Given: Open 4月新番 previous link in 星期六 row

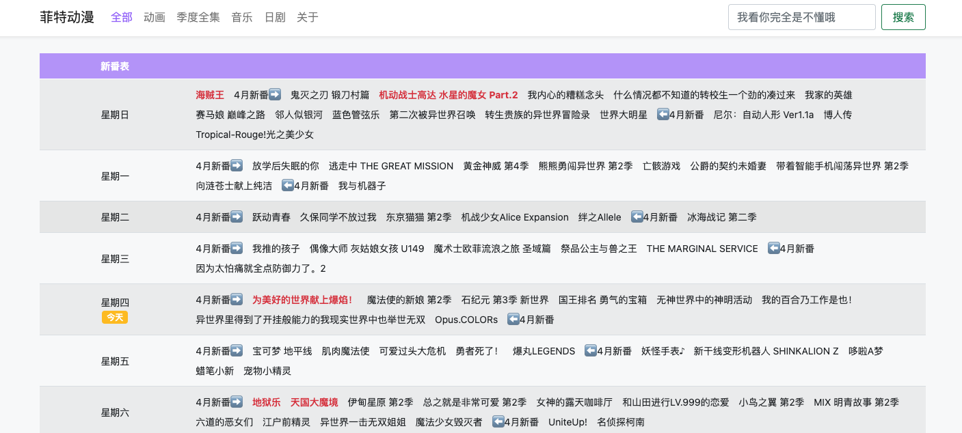Looking at the screenshot, I should click(516, 422).
